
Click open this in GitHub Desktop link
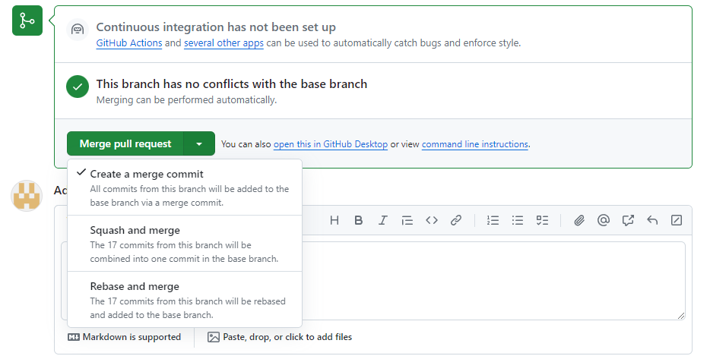[331, 144]
